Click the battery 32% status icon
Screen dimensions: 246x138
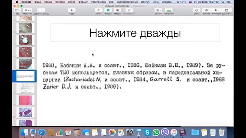[181, 2]
